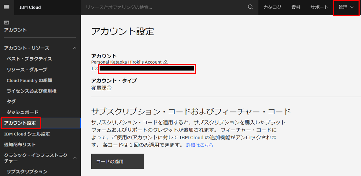Go to IBM Cloud home

[x=30, y=7]
